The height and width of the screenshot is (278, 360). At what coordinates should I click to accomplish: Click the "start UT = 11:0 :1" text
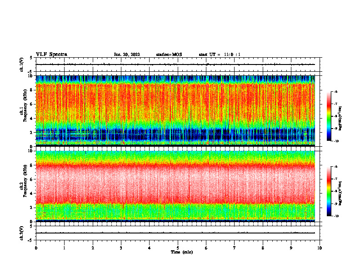tap(220, 55)
